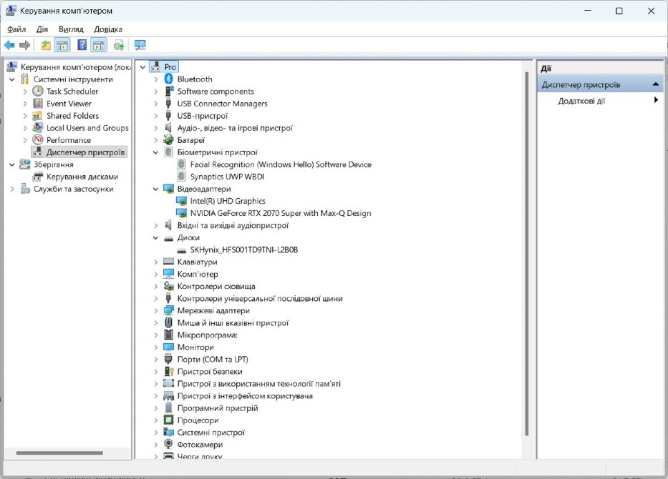Select Керування дисками in left tree

82,177
